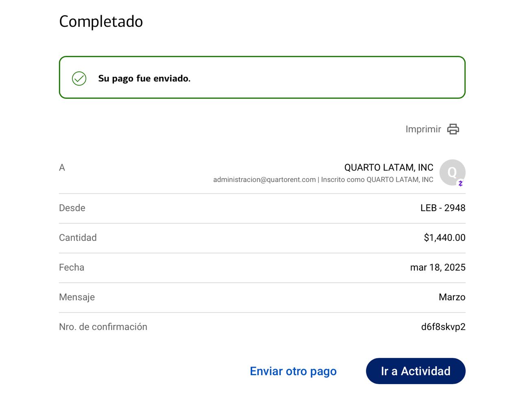The height and width of the screenshot is (402, 521).
Task: Select Enviar otro pago link
Action: point(293,371)
